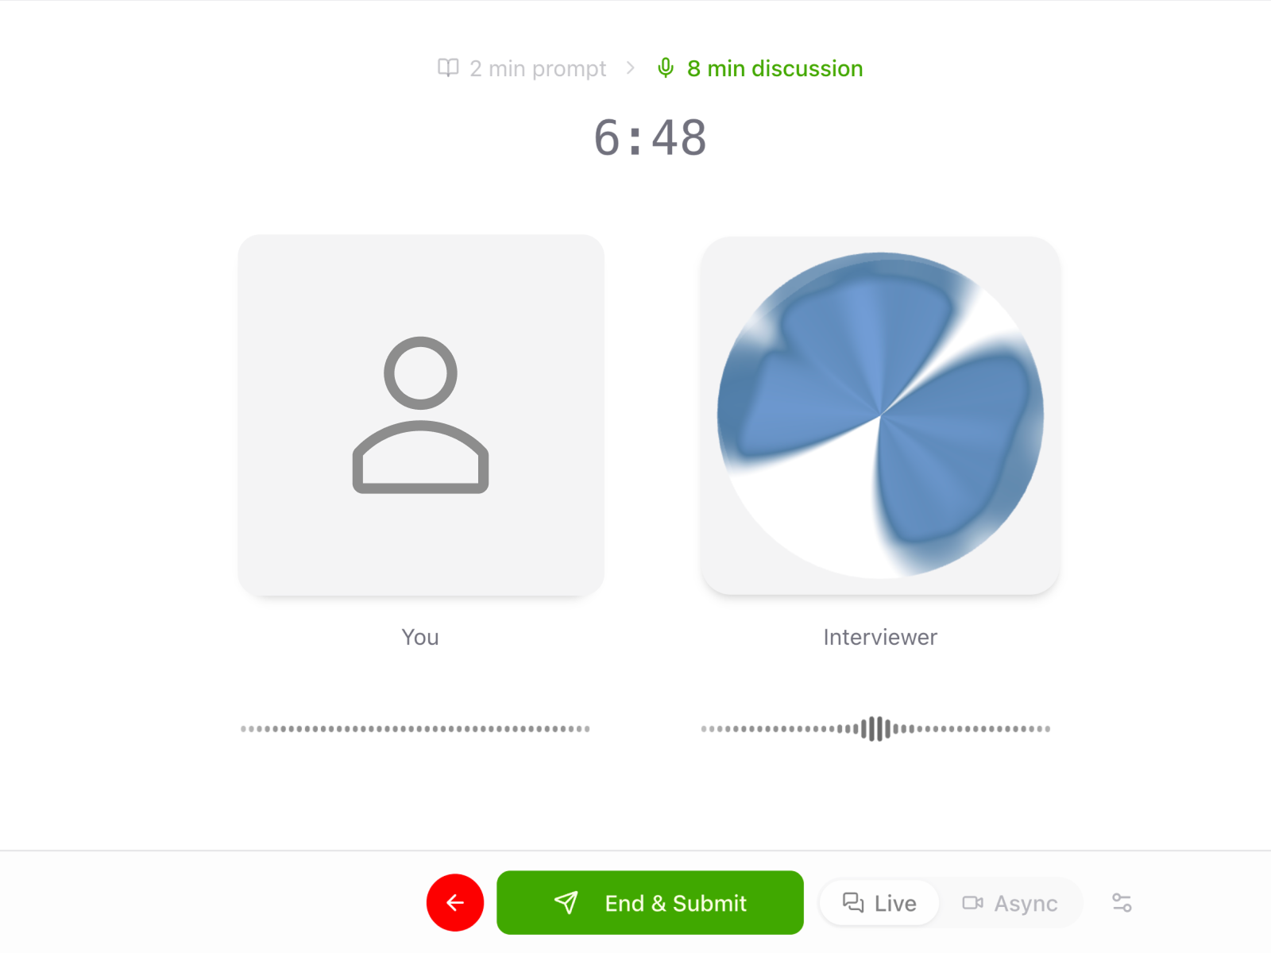The image size is (1271, 953).
Task: Click the chat bubbles icon for Live
Action: [x=853, y=902]
